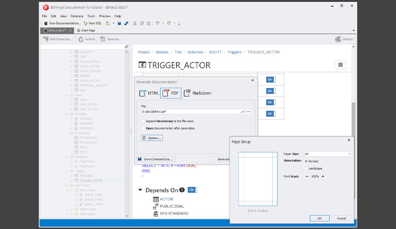The height and width of the screenshot is (229, 396).
Task: Check Open documentation after generation
Action: coord(143,128)
